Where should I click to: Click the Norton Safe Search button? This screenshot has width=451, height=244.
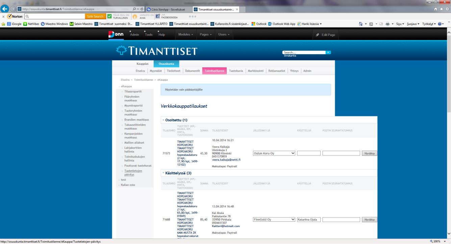tap(96, 16)
